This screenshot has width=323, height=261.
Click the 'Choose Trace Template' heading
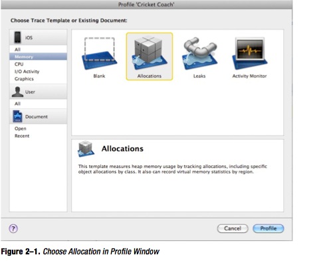pos(69,21)
